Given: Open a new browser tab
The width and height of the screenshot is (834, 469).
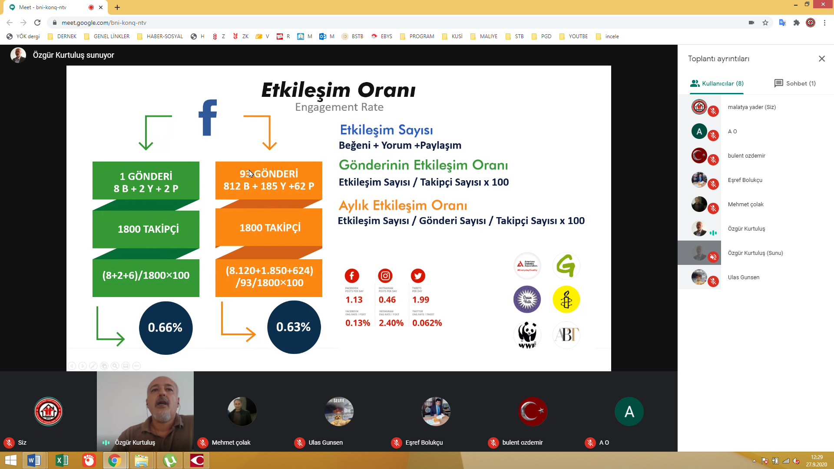Looking at the screenshot, I should click(x=117, y=7).
